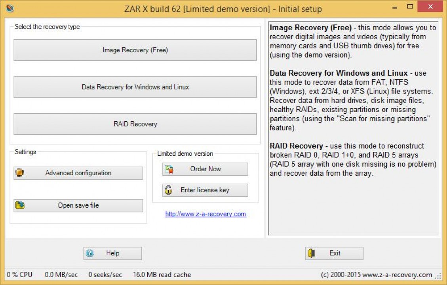The height and width of the screenshot is (285, 447).
Task: Click the '0.0 MB/sec' status entry
Action: (x=61, y=275)
